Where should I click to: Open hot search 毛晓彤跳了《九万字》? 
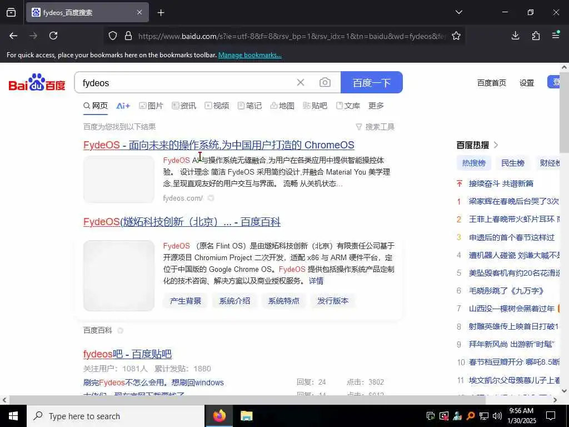pyautogui.click(x=506, y=291)
